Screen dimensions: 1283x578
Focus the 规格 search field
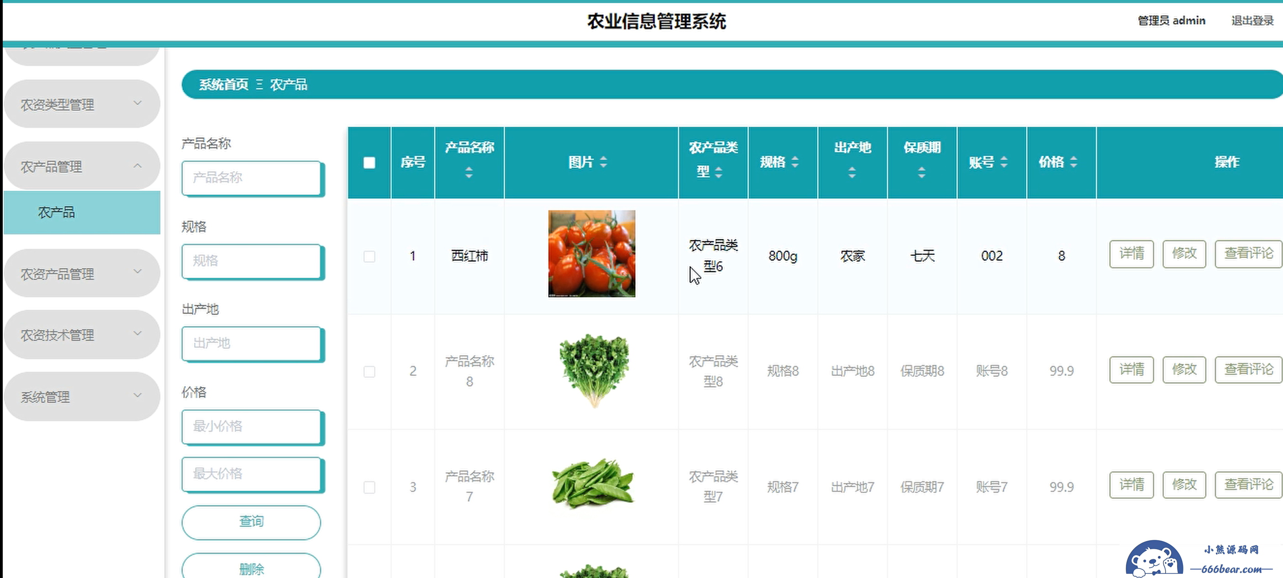click(252, 261)
